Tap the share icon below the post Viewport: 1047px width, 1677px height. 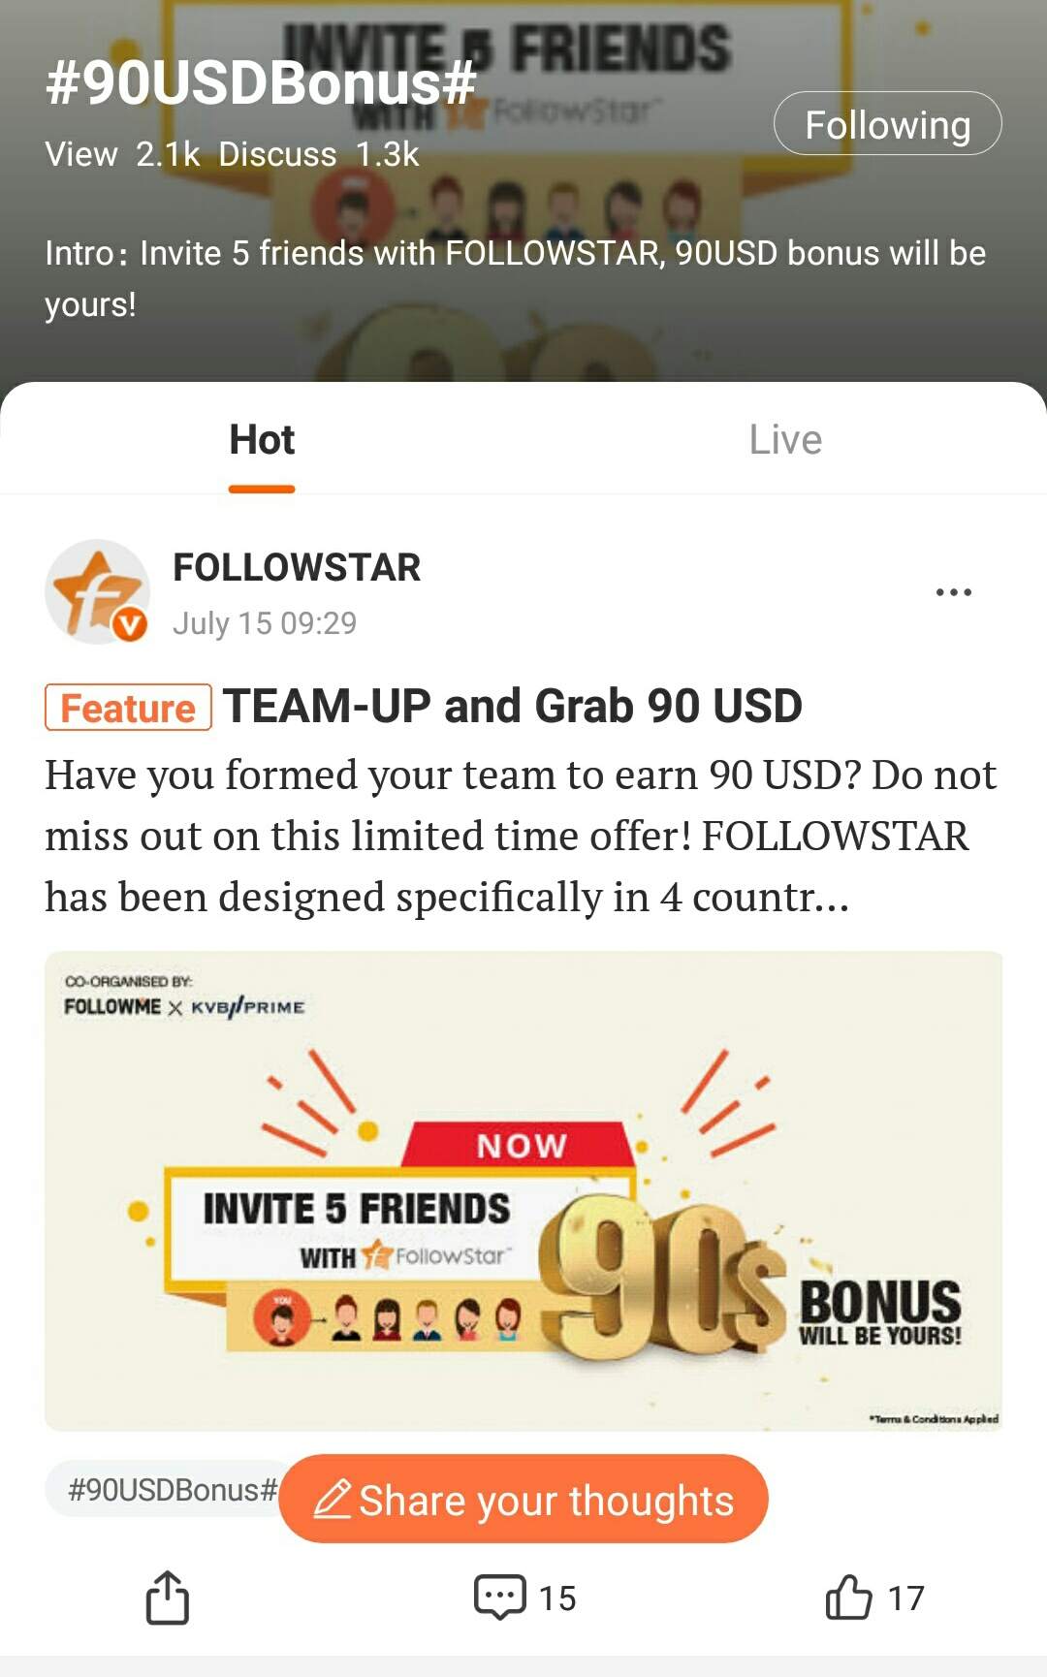point(167,1597)
